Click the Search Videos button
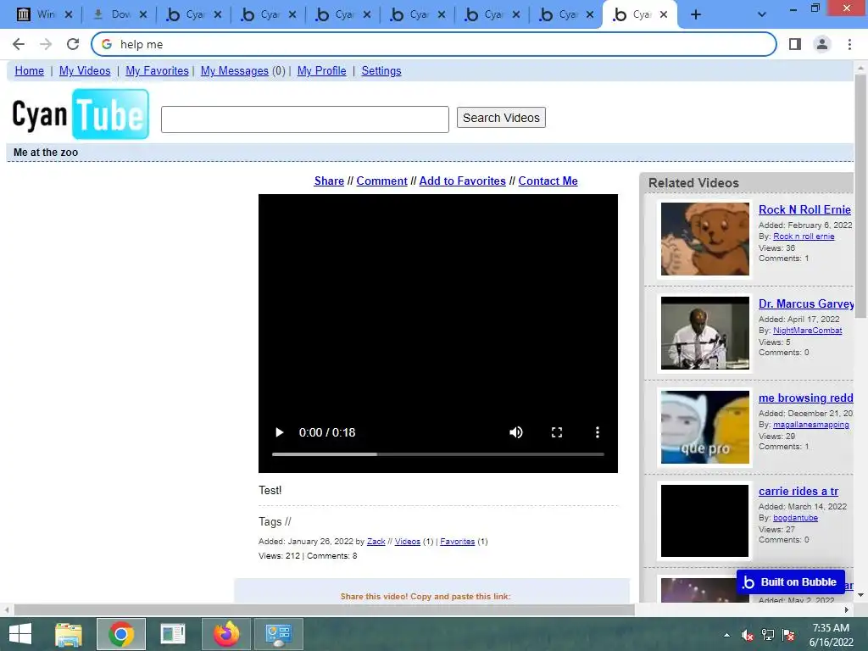The width and height of the screenshot is (868, 651). (x=501, y=118)
